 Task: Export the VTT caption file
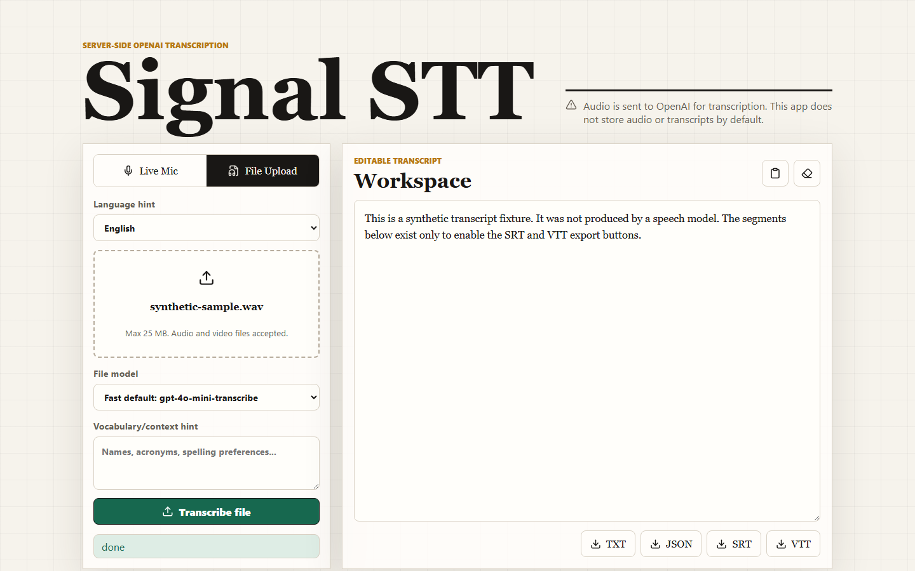pos(793,544)
